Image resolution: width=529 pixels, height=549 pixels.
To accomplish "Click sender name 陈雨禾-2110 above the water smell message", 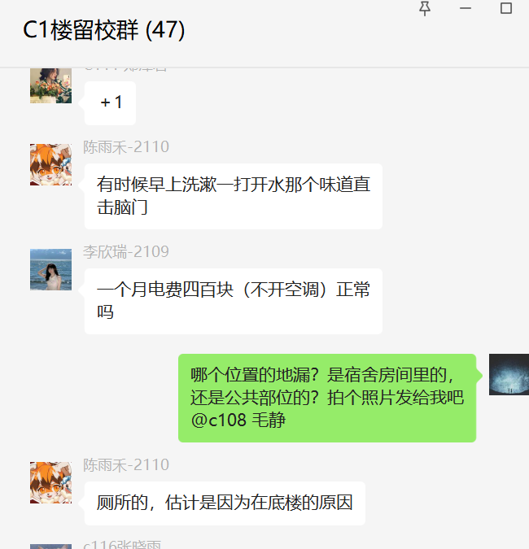I will 126,146.
